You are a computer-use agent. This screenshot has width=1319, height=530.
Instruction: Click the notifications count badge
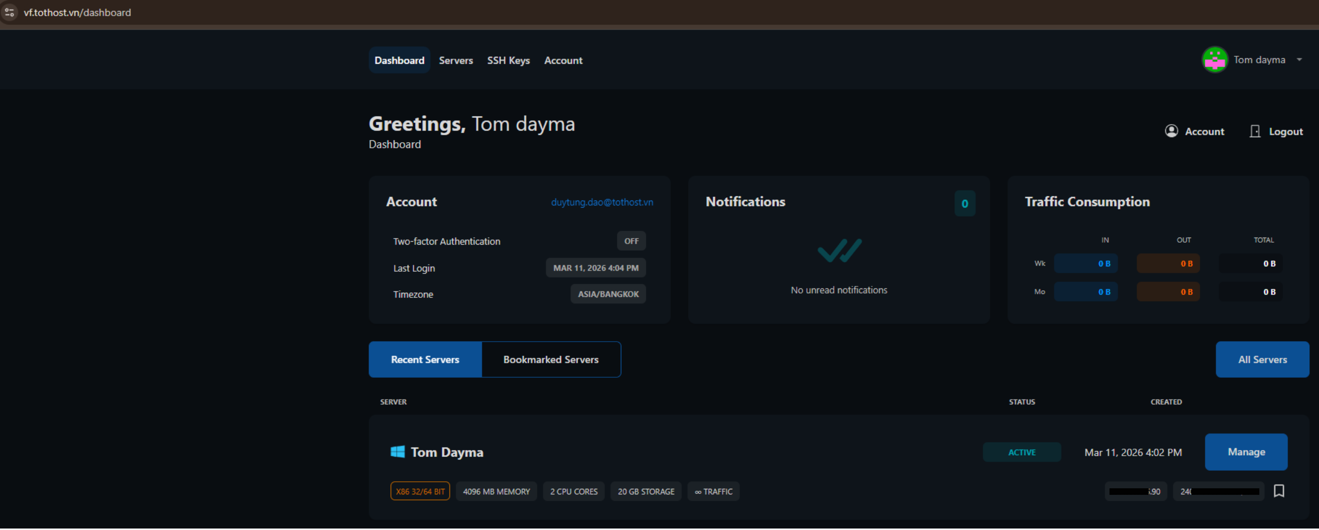(964, 203)
